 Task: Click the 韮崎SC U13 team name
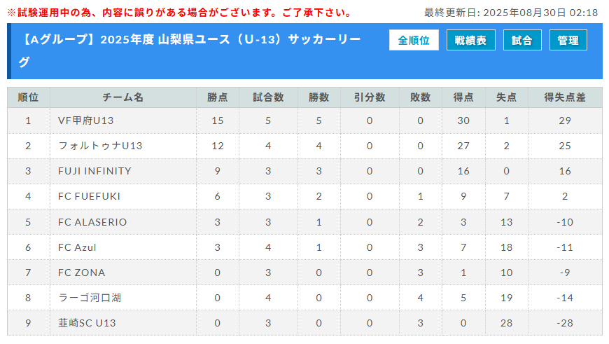87,323
